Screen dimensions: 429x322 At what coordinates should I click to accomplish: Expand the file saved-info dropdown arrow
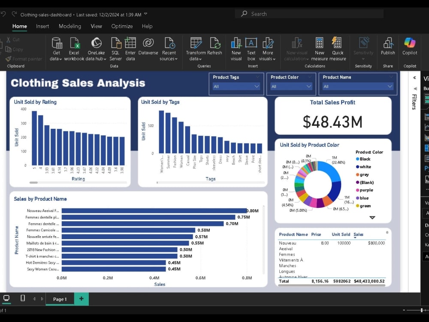coord(145,14)
